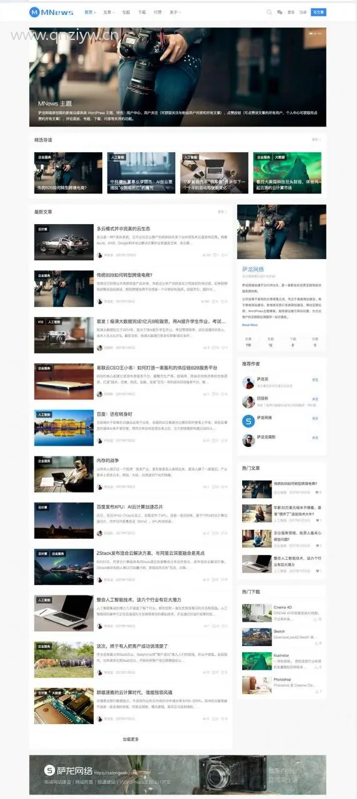Open the search magnifier icon in header
The height and width of the screenshot is (799, 357).
(269, 12)
